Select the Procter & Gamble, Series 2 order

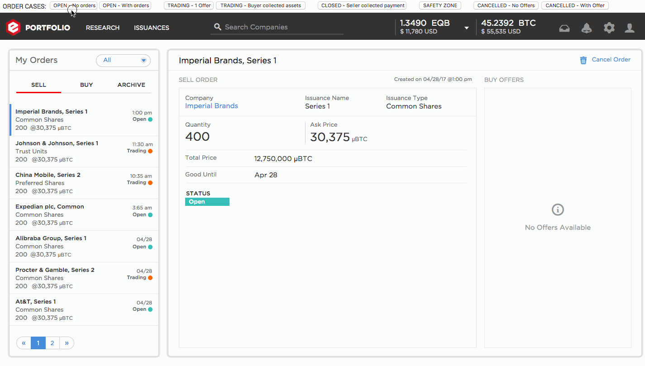[84, 278]
